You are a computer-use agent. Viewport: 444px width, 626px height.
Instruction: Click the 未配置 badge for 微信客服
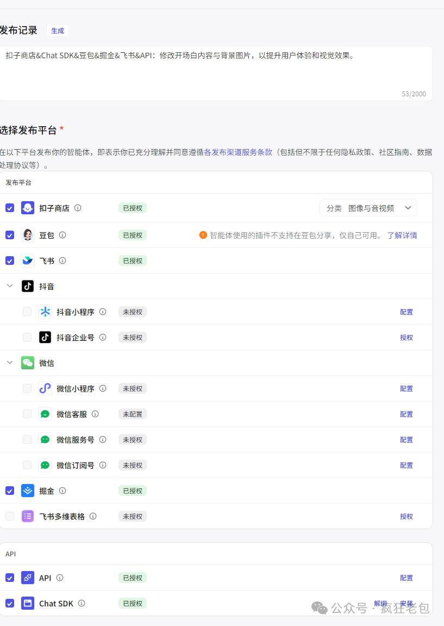click(x=133, y=414)
